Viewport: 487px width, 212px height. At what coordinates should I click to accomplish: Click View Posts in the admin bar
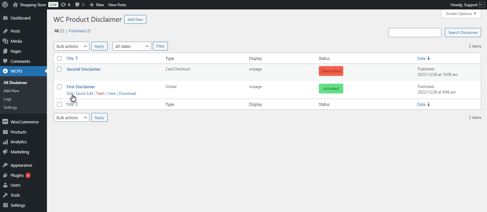(x=117, y=5)
